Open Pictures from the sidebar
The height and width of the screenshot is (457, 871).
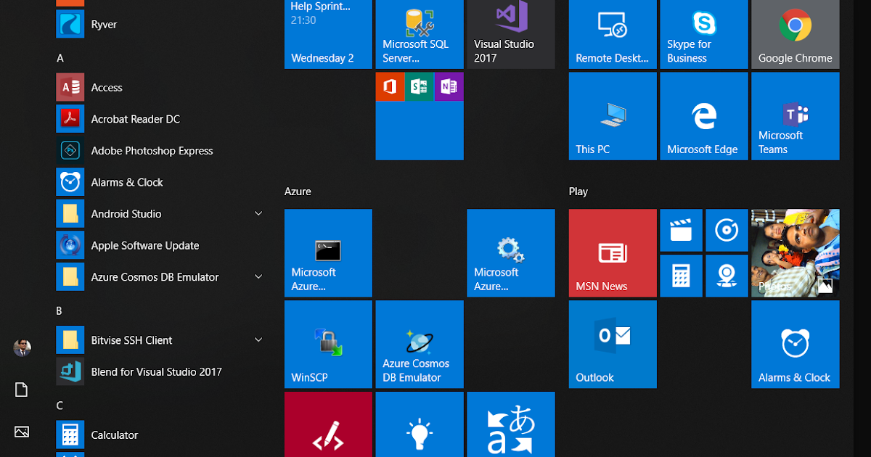tap(21, 432)
